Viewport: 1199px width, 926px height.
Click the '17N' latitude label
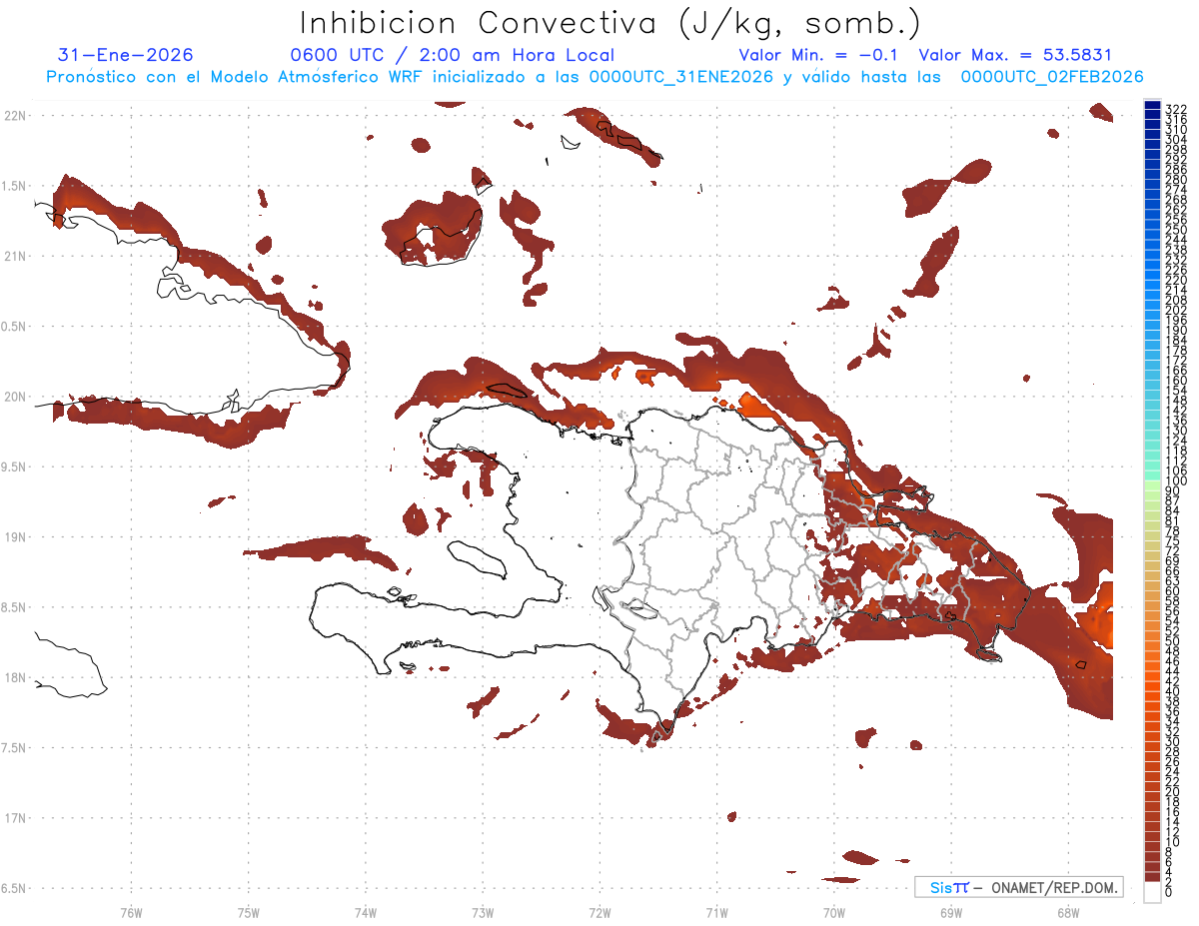coord(14,818)
